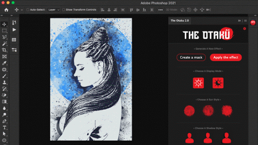This screenshot has height=145, width=258.
Task: Open the three-dot more align options
Action: (x=160, y=10)
